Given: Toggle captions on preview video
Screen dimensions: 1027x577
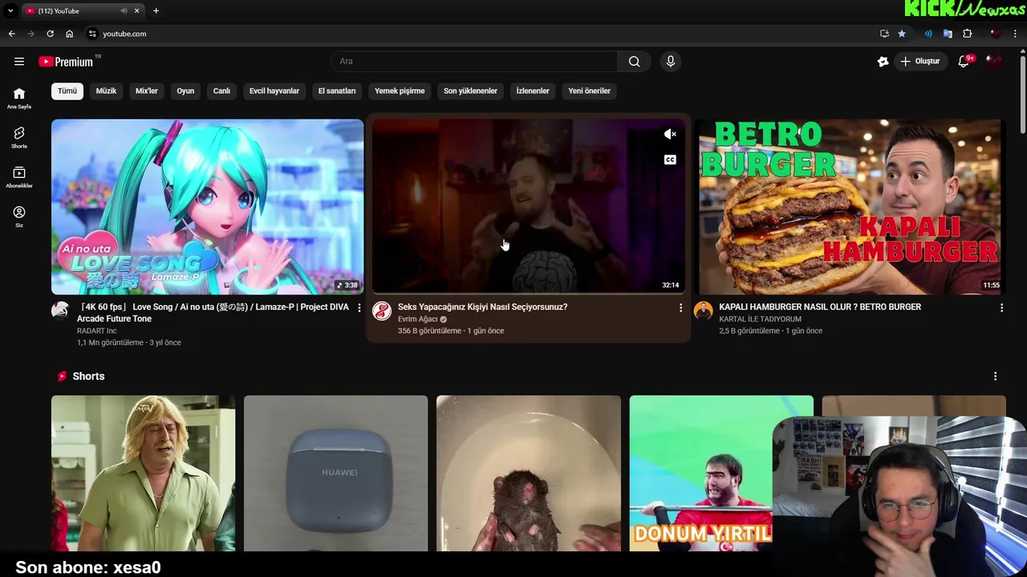Looking at the screenshot, I should coord(670,159).
